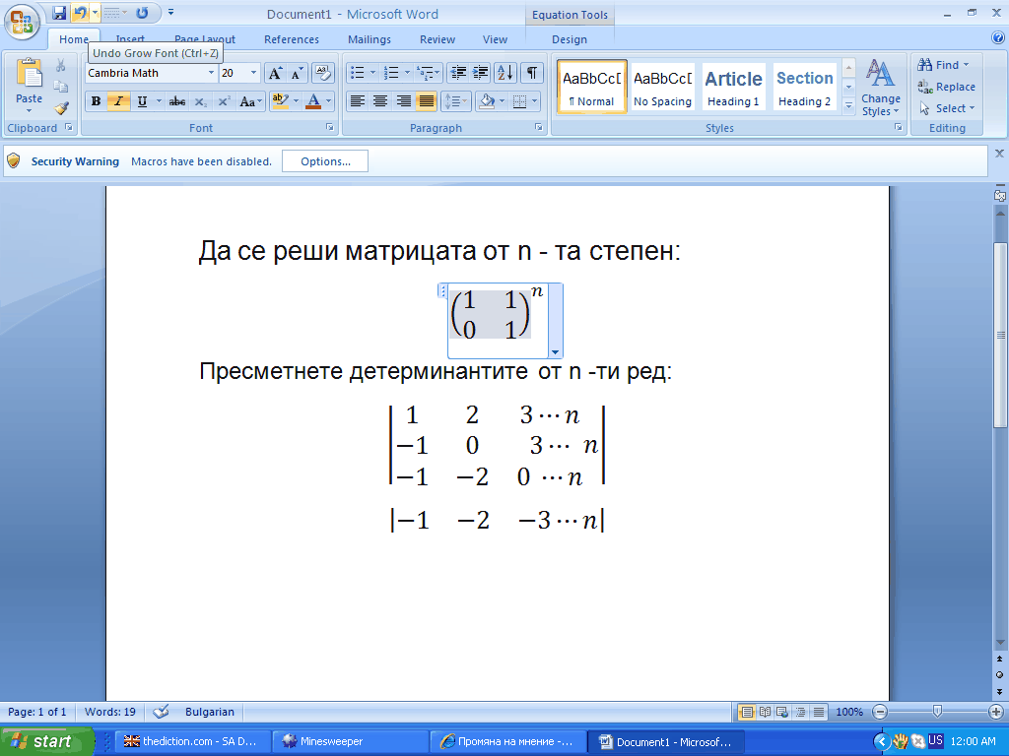Click the Center alignment icon
The height and width of the screenshot is (756, 1009).
tap(380, 101)
